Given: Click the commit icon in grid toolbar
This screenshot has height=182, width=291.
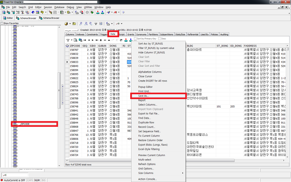Looking at the screenshot, I should tap(126, 40).
